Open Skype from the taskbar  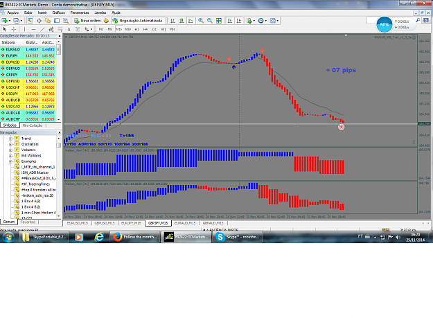pyautogui.click(x=237, y=237)
